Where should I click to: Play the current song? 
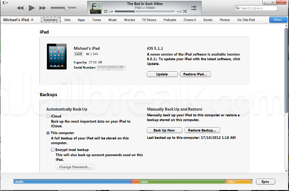[32, 8]
